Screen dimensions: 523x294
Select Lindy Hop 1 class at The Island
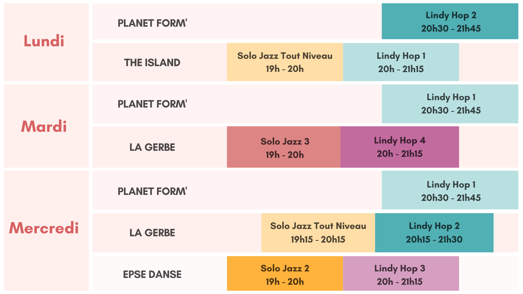[x=401, y=62]
